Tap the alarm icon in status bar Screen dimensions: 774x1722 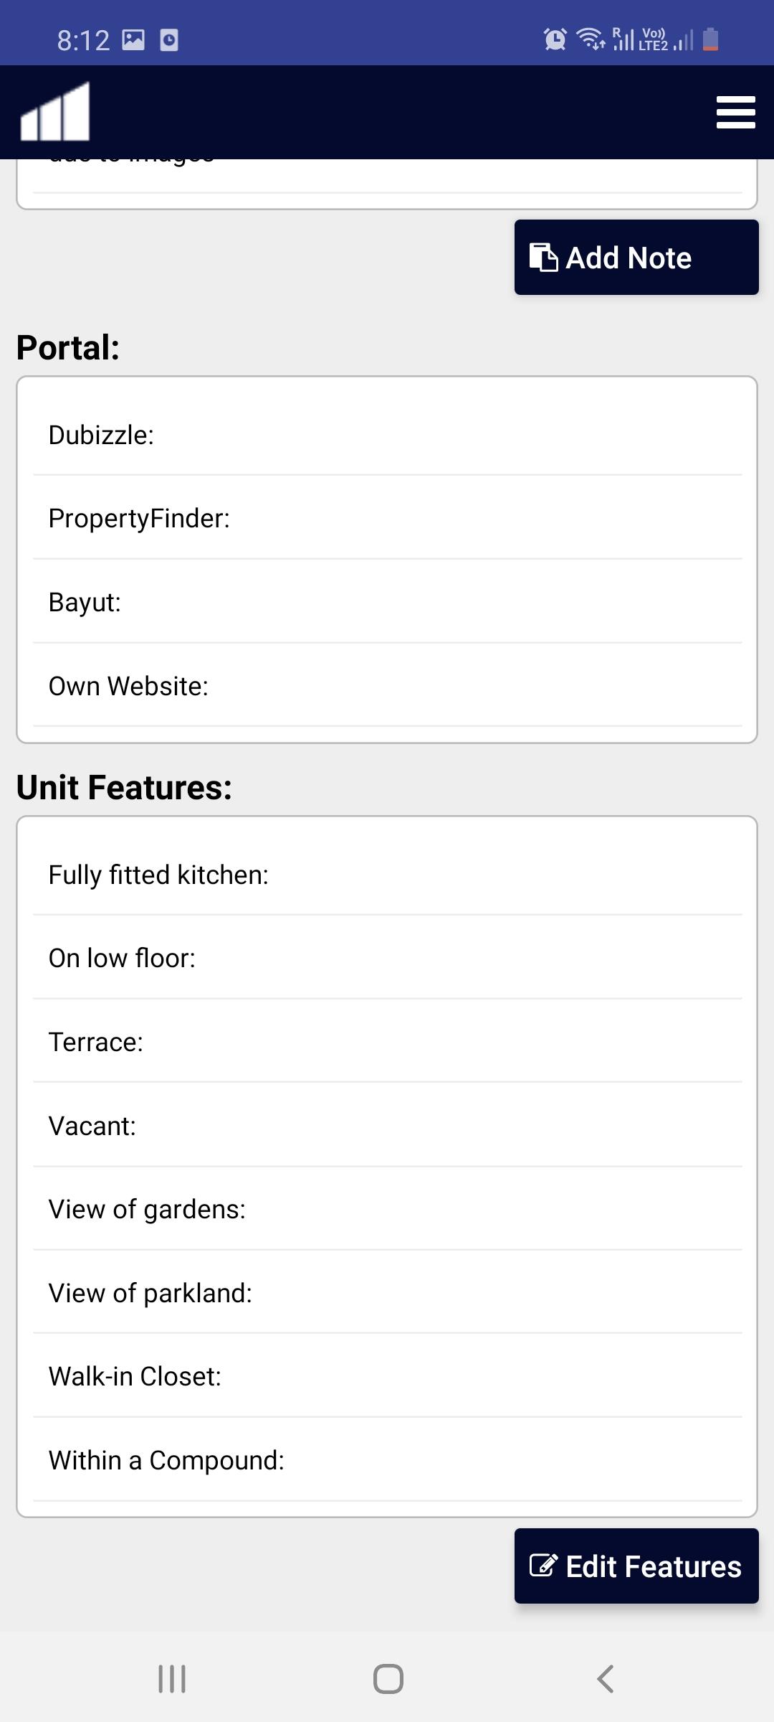coord(555,39)
